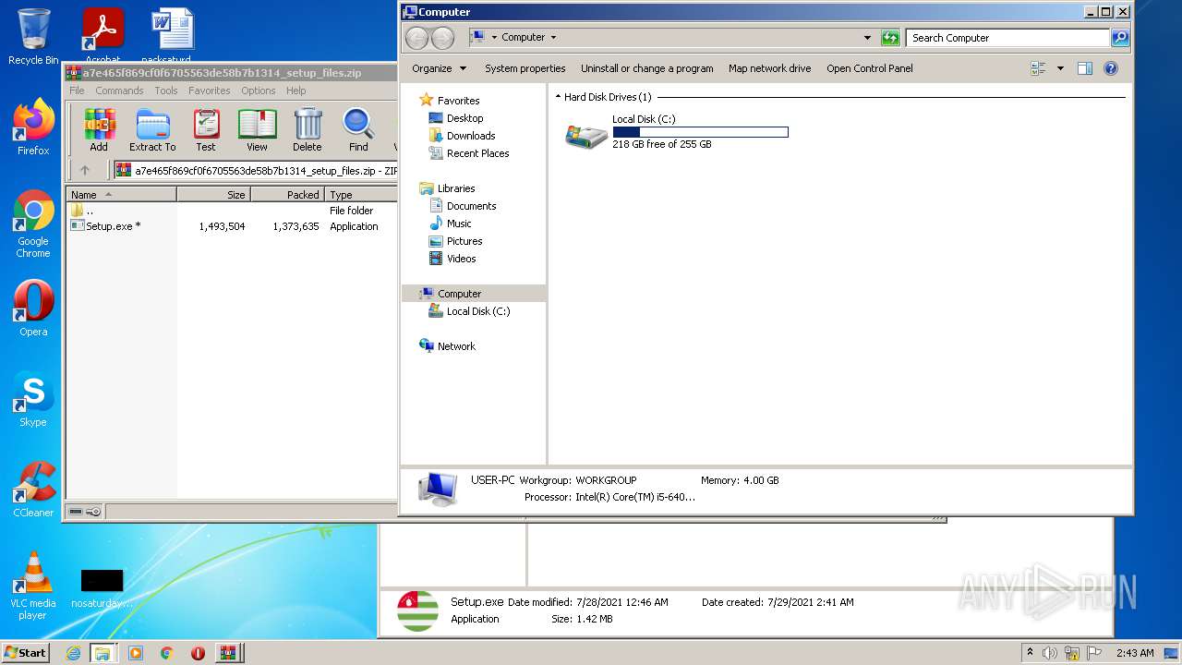
Task: Open the CCleaner desktop shortcut
Action: click(33, 490)
